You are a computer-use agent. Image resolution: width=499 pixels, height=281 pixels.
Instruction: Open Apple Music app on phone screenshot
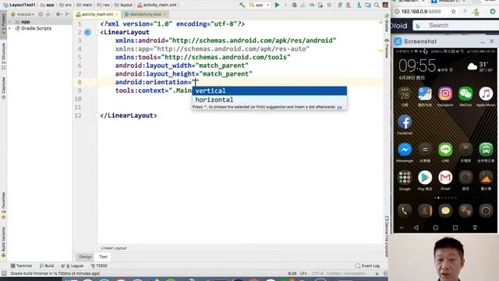(486, 94)
